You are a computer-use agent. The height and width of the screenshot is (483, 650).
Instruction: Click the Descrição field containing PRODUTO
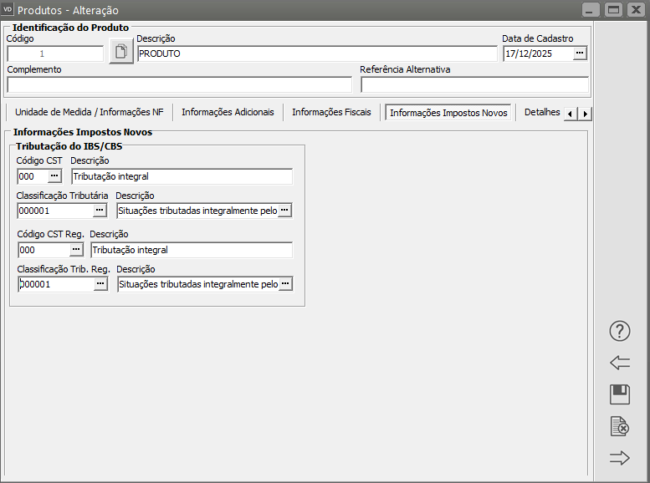(316, 53)
